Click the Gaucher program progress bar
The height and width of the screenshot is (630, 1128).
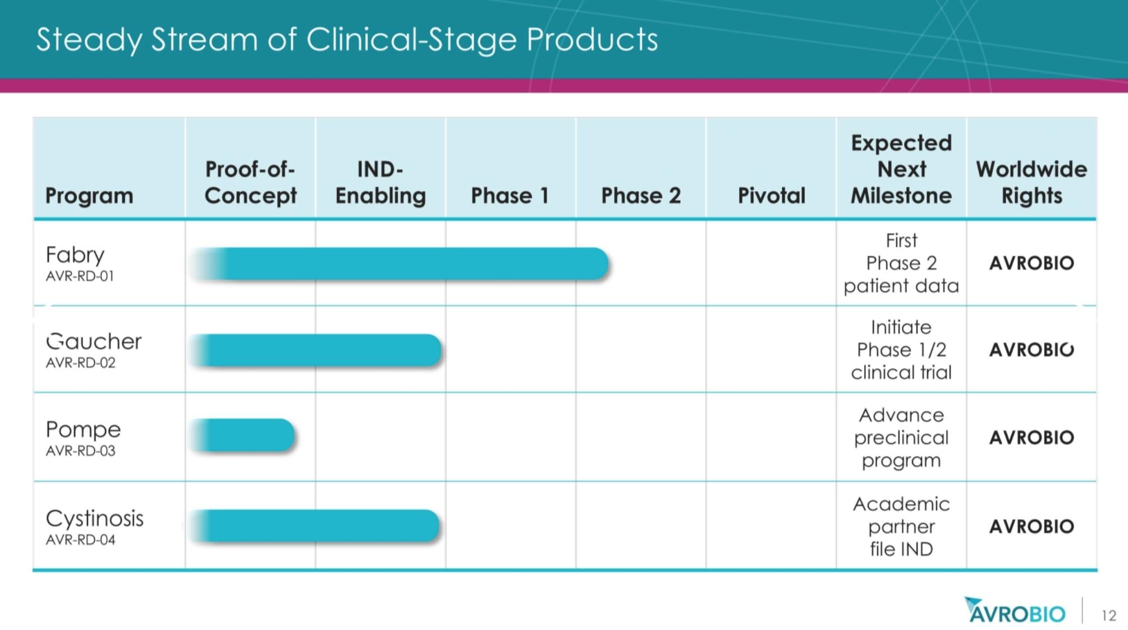316,350
